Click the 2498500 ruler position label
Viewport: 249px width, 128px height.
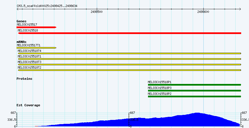click(x=97, y=12)
